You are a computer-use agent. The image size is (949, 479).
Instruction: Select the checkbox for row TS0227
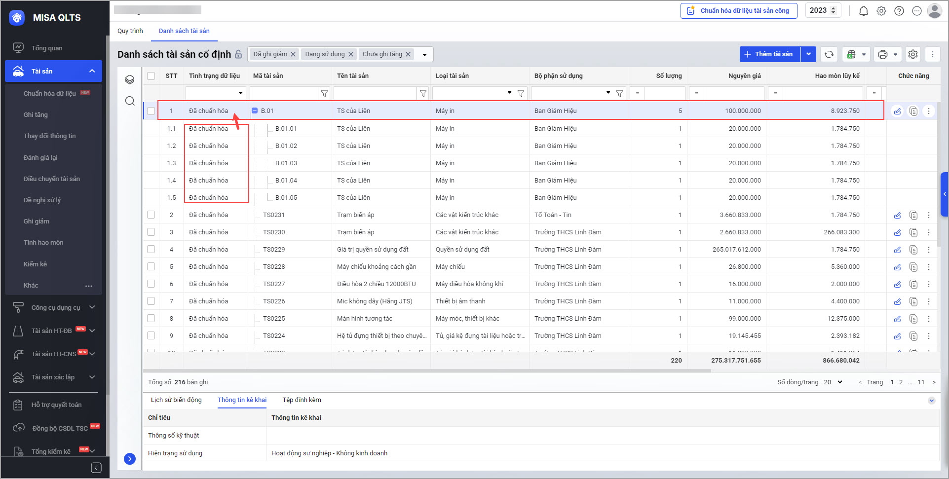click(x=151, y=284)
